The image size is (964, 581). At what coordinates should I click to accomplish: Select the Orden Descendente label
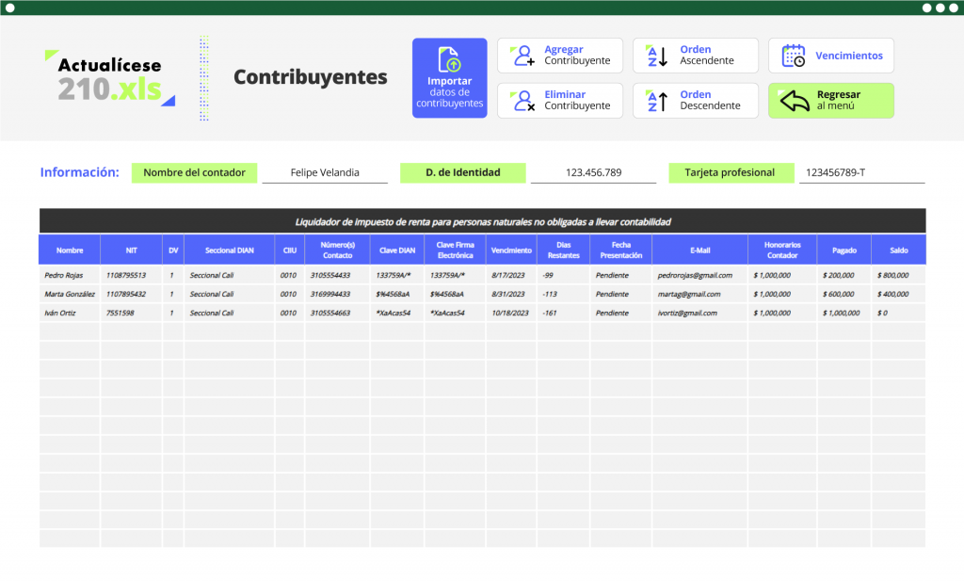pos(710,100)
